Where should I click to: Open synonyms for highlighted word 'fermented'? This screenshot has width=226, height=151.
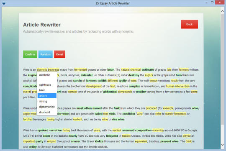[81, 69]
